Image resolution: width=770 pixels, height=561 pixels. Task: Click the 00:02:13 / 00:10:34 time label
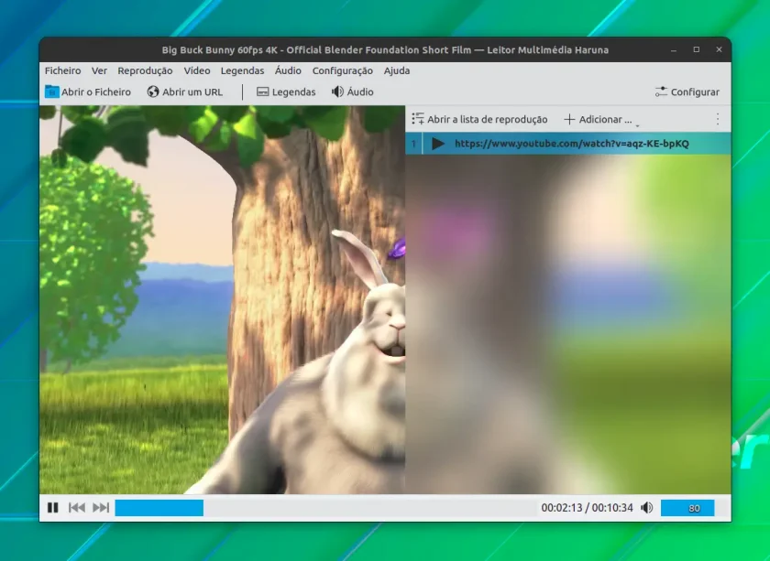coord(587,508)
